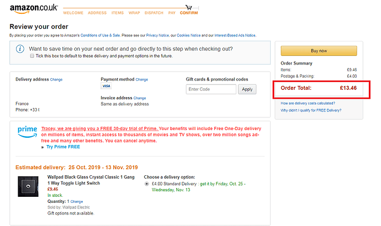Focus the Enter Code input field

pos(211,89)
